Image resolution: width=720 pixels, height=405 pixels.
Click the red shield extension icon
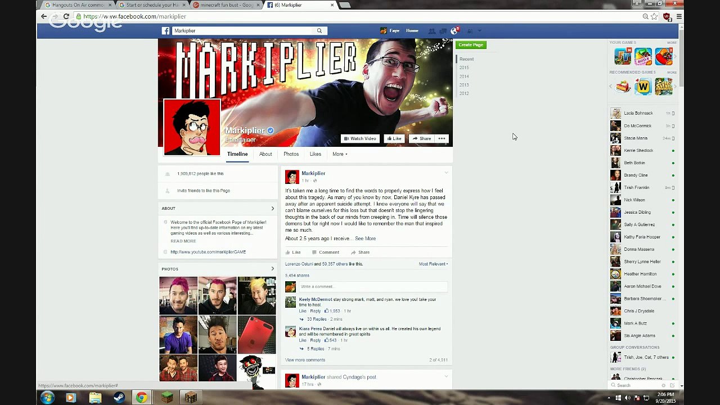(667, 16)
